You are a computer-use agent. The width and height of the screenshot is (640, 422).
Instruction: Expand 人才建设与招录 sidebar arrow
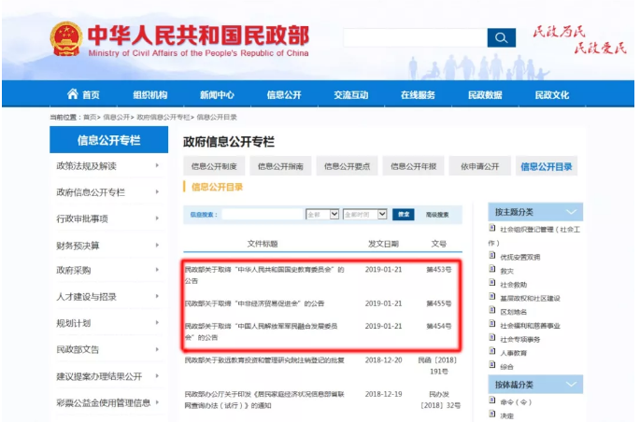tap(157, 296)
